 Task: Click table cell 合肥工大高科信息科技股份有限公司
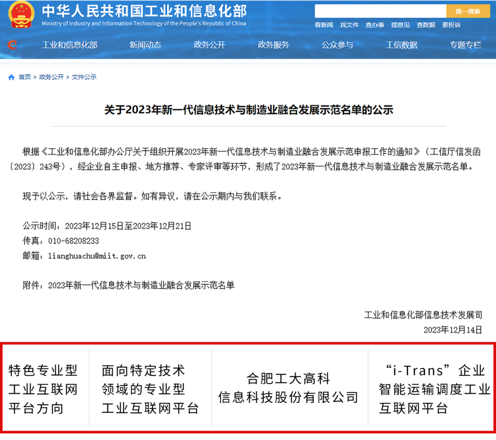click(x=288, y=388)
